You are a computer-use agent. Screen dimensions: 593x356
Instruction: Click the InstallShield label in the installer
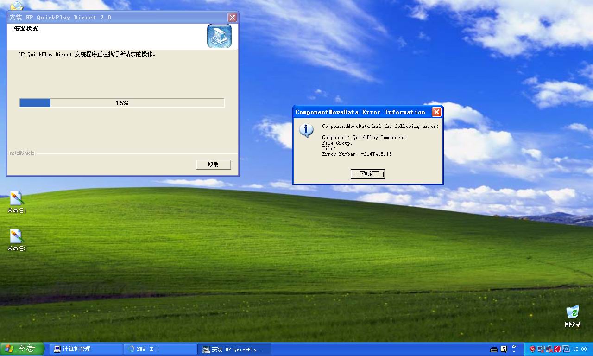[21, 153]
